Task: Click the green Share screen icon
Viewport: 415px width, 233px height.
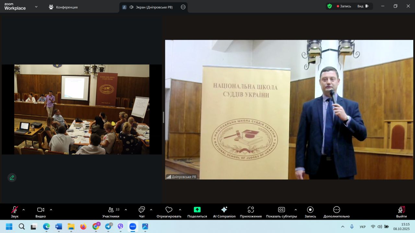Action: [197, 210]
